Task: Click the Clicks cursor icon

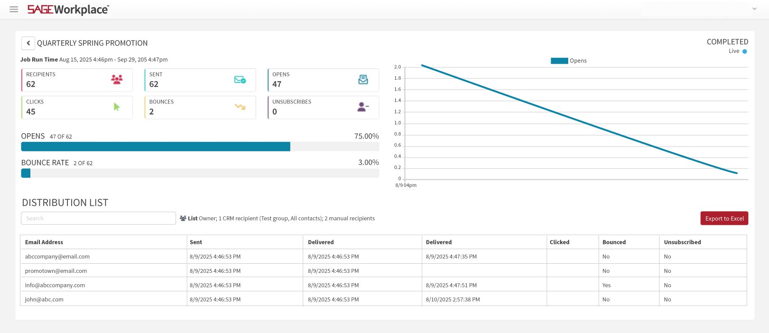Action: click(x=117, y=107)
